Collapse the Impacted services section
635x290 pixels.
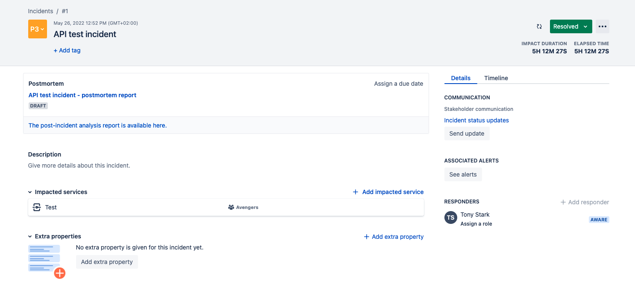point(30,192)
